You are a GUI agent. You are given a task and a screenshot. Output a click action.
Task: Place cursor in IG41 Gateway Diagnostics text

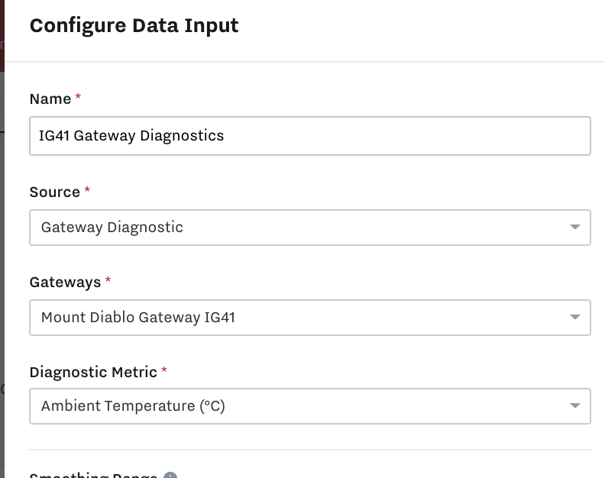[x=131, y=136]
